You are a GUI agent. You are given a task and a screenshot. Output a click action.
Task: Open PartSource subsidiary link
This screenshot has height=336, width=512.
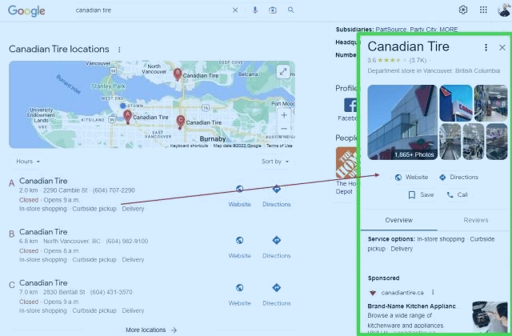pyautogui.click(x=391, y=30)
